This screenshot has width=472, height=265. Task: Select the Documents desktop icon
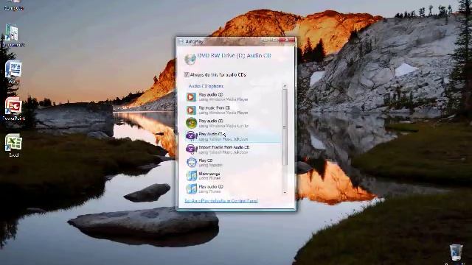click(13, 35)
